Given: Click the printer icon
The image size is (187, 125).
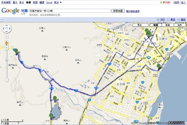Looking at the screenshot, I should point(158,20).
